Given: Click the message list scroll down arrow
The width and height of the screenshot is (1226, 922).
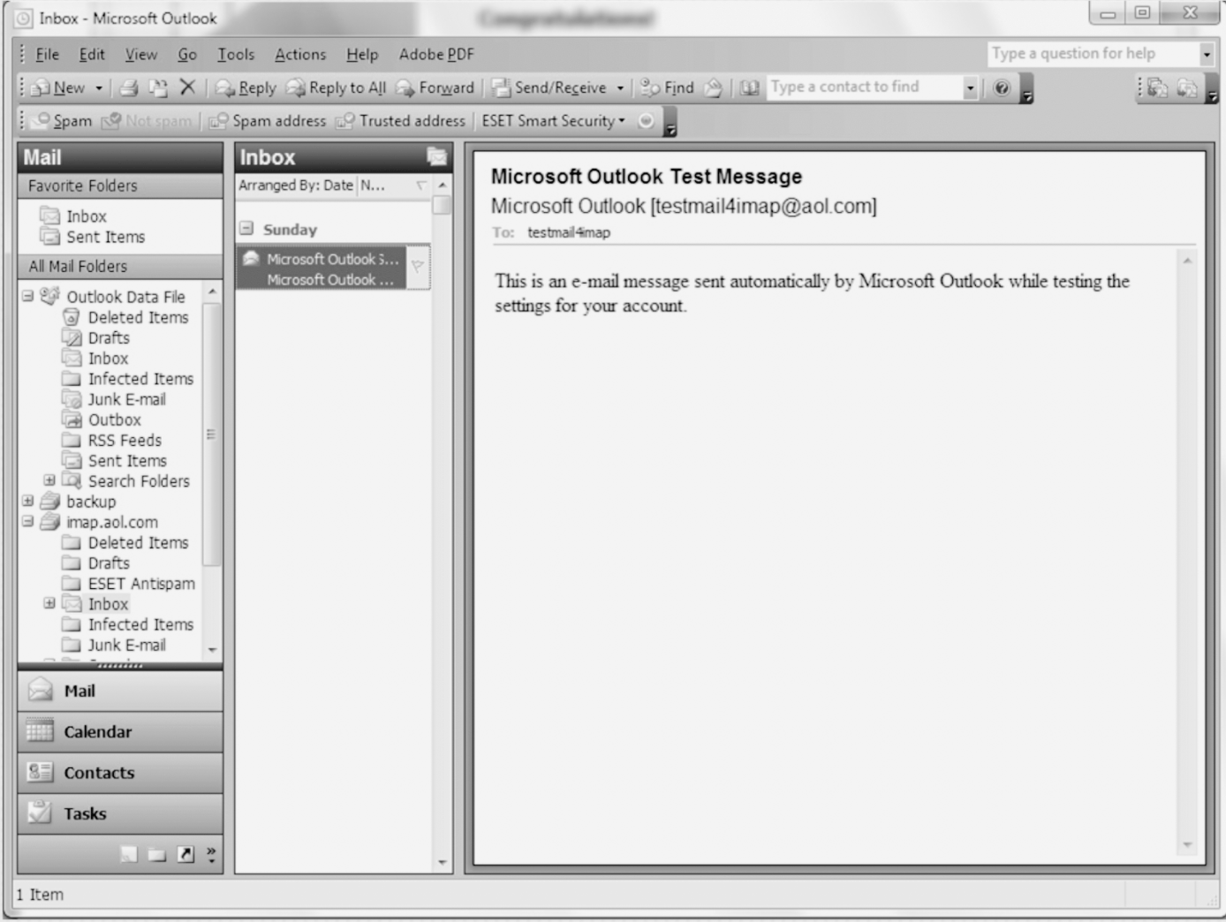Looking at the screenshot, I should point(443,863).
